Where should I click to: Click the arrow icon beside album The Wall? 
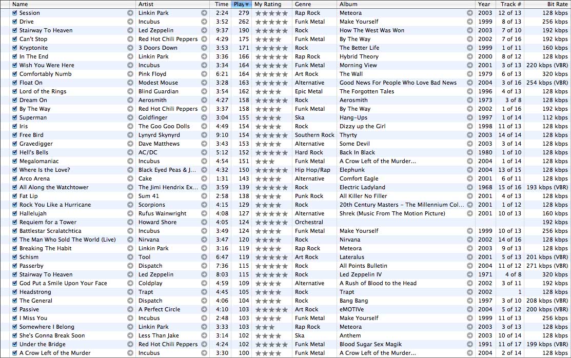tap(470, 74)
